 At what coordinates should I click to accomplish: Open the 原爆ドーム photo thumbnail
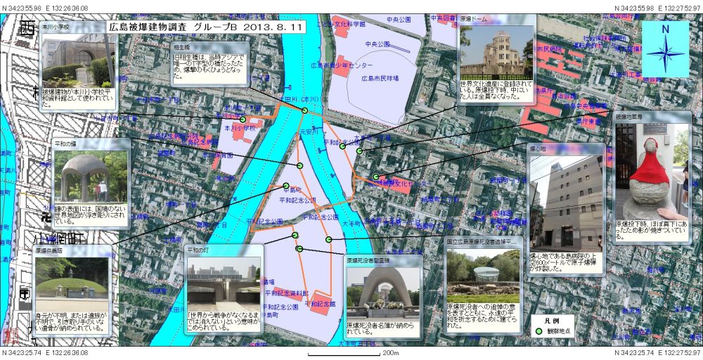point(497,53)
